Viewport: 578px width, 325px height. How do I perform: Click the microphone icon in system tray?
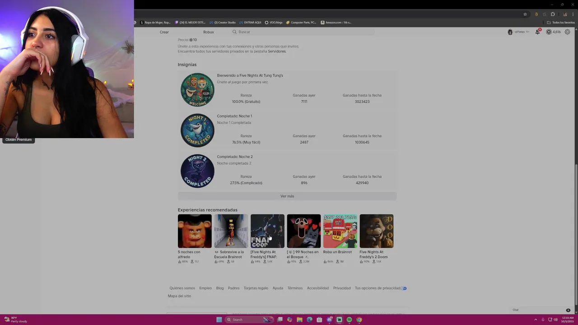click(543, 320)
